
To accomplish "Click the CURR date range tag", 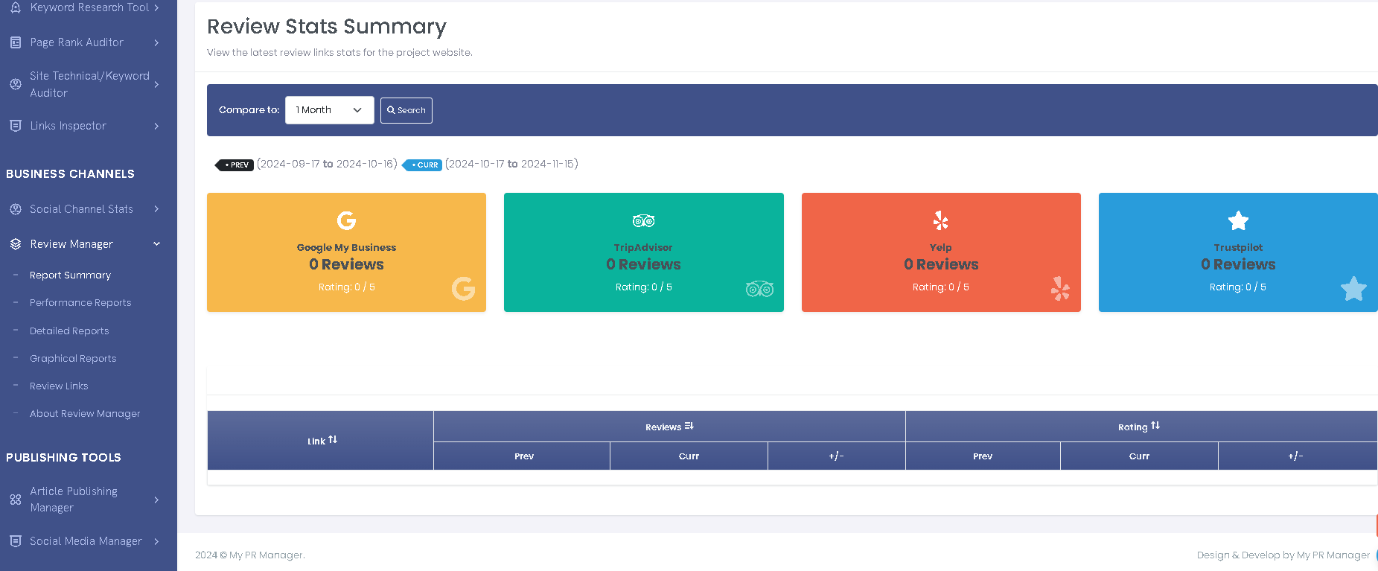I will pyautogui.click(x=422, y=165).
